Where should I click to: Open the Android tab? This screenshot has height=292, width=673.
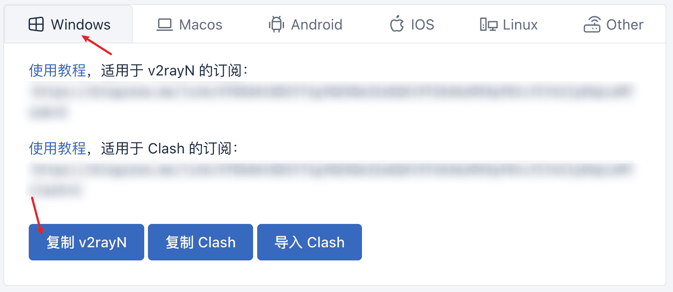(x=305, y=25)
